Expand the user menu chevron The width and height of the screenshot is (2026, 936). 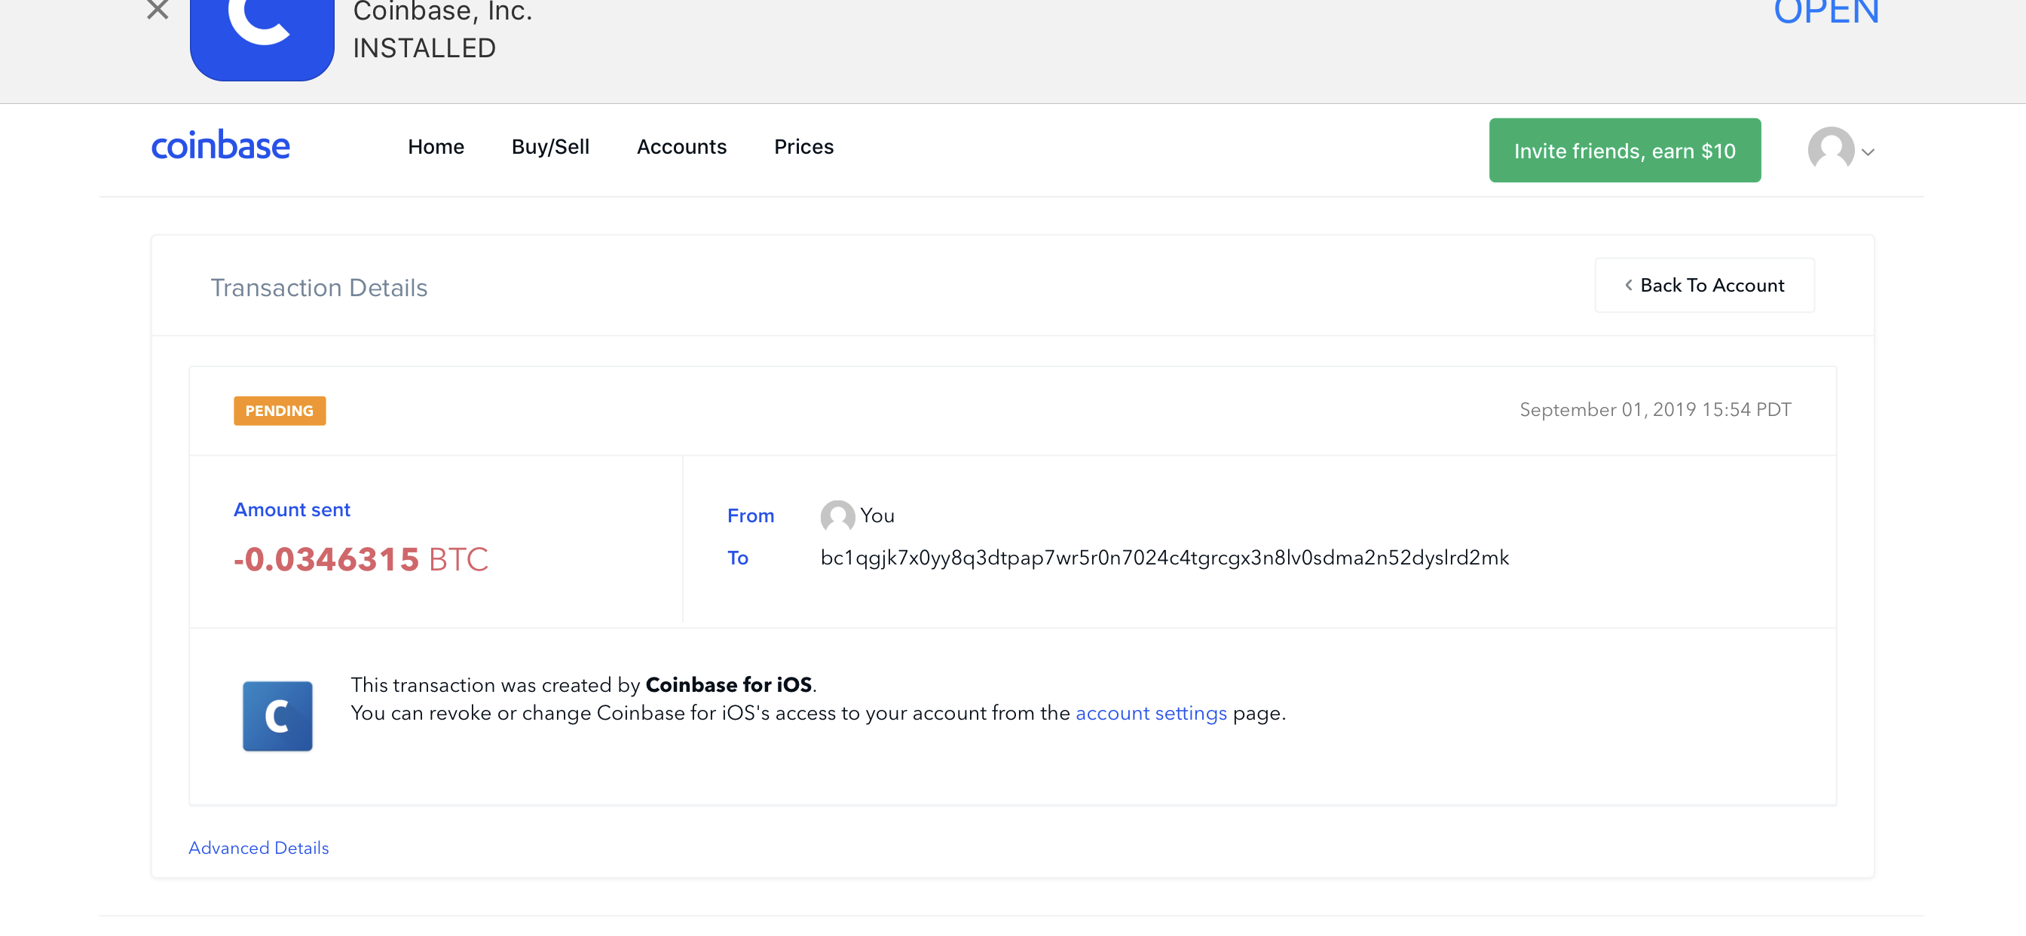click(1868, 152)
